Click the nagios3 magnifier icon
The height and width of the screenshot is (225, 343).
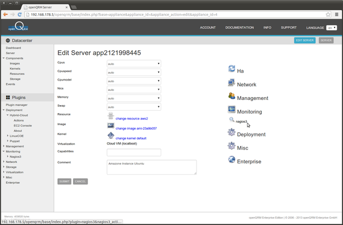(232, 119)
